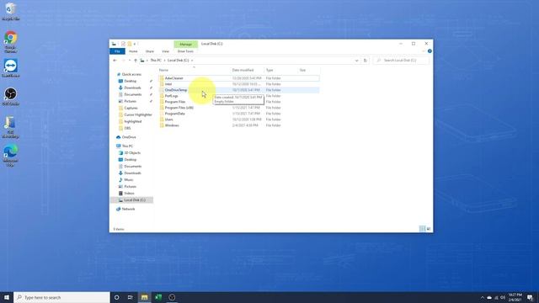Select the AdwCleaner folder

(239, 78)
